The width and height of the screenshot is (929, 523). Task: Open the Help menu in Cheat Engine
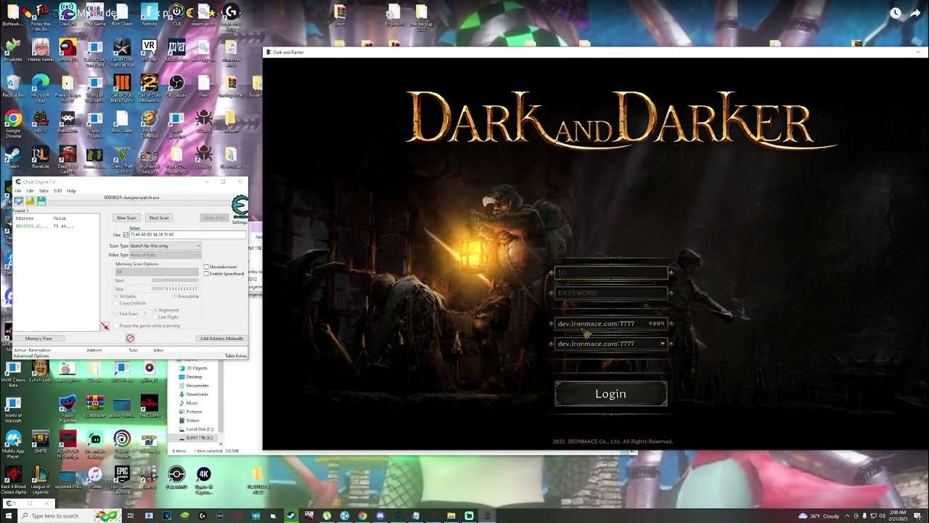71,191
